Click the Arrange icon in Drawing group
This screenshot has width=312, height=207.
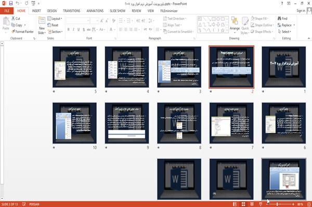click(x=235, y=21)
